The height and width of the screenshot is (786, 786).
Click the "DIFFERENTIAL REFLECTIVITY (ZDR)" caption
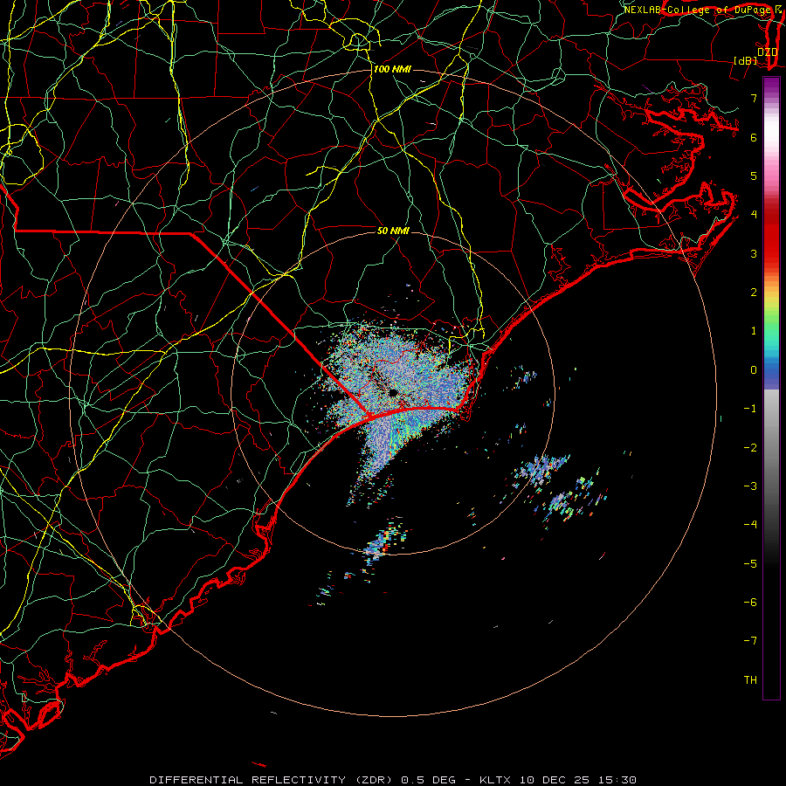pos(272,780)
